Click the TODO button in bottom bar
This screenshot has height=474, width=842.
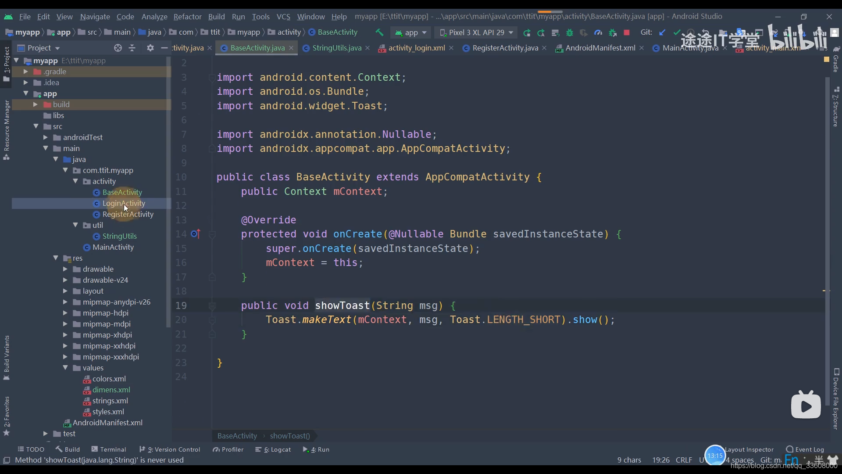(31, 449)
